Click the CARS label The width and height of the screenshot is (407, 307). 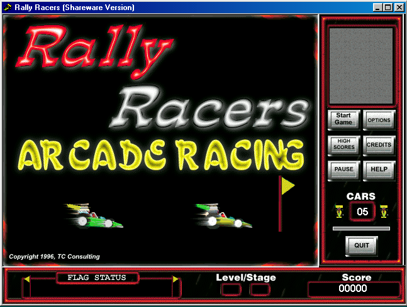361,196
